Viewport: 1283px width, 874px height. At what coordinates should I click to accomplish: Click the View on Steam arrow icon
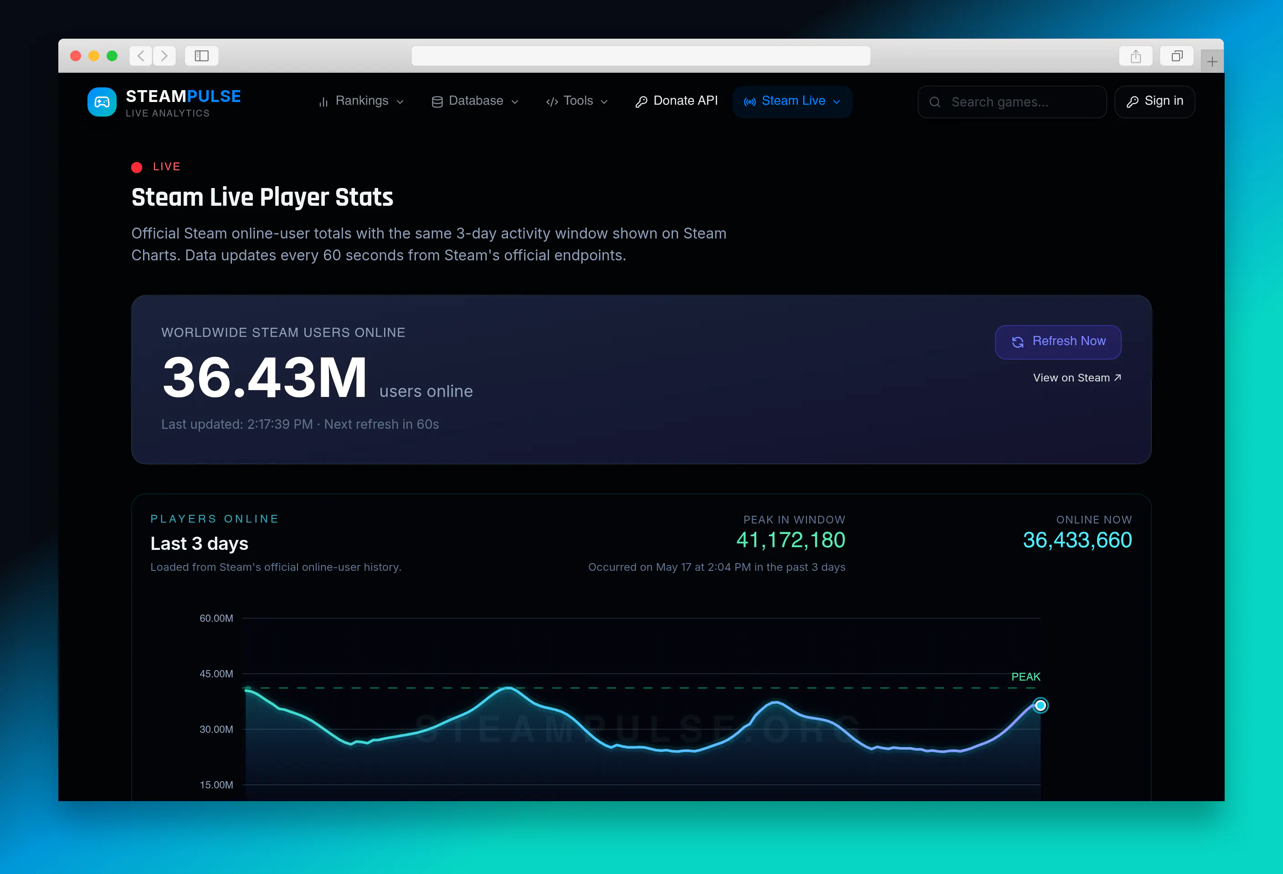[1117, 378]
